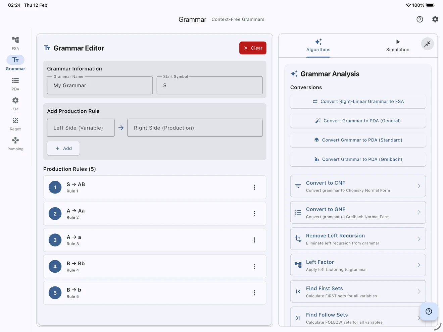
Task: Open the FSA section in sidebar
Action: [15, 43]
